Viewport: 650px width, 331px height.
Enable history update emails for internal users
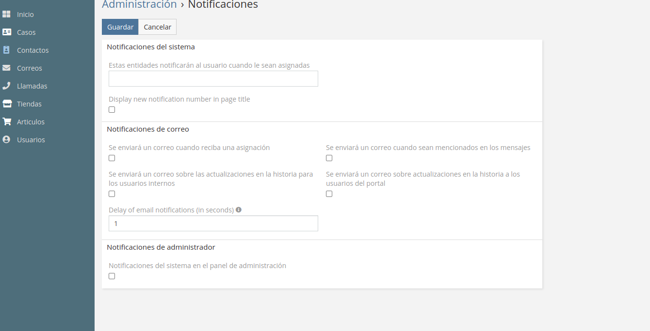click(x=112, y=194)
